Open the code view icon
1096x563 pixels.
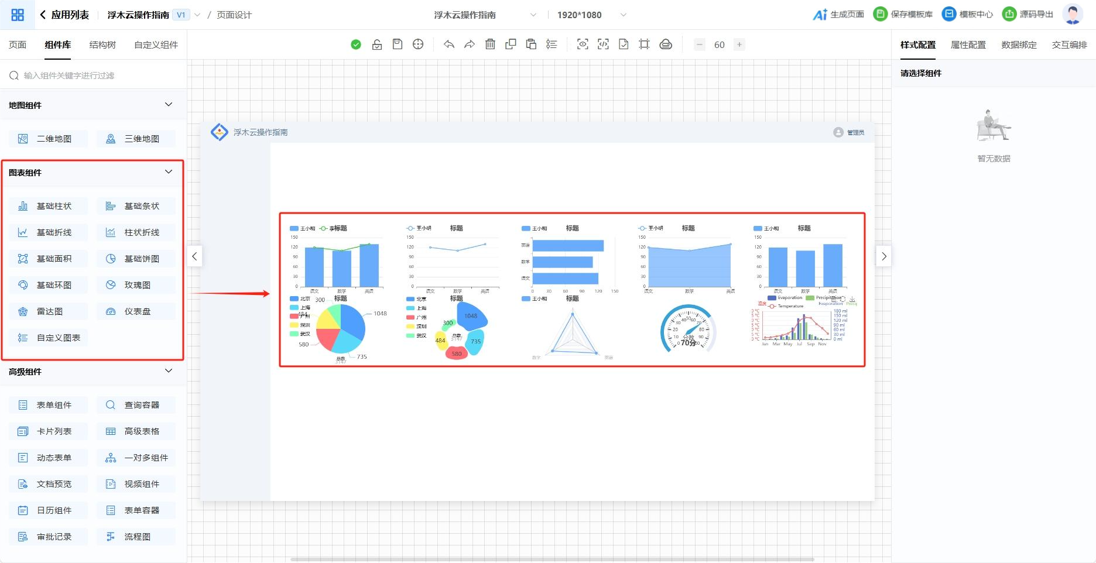[x=603, y=44]
